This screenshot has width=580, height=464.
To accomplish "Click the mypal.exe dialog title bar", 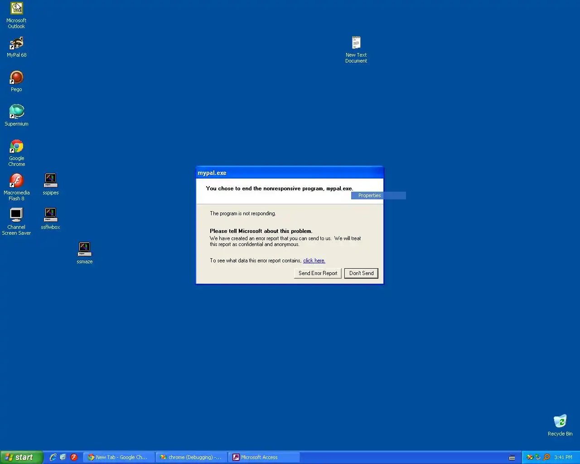I will [290, 173].
